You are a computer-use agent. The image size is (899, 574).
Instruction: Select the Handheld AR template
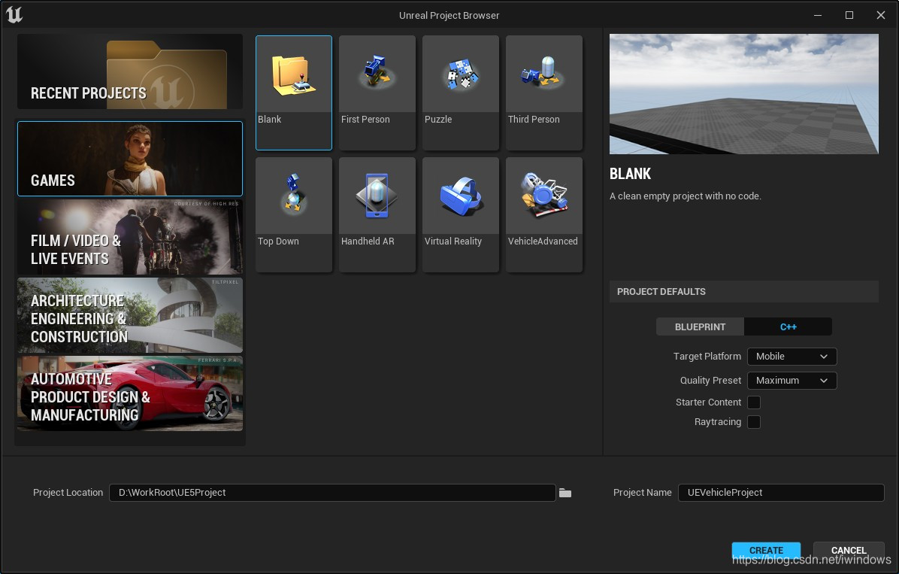[x=377, y=214]
